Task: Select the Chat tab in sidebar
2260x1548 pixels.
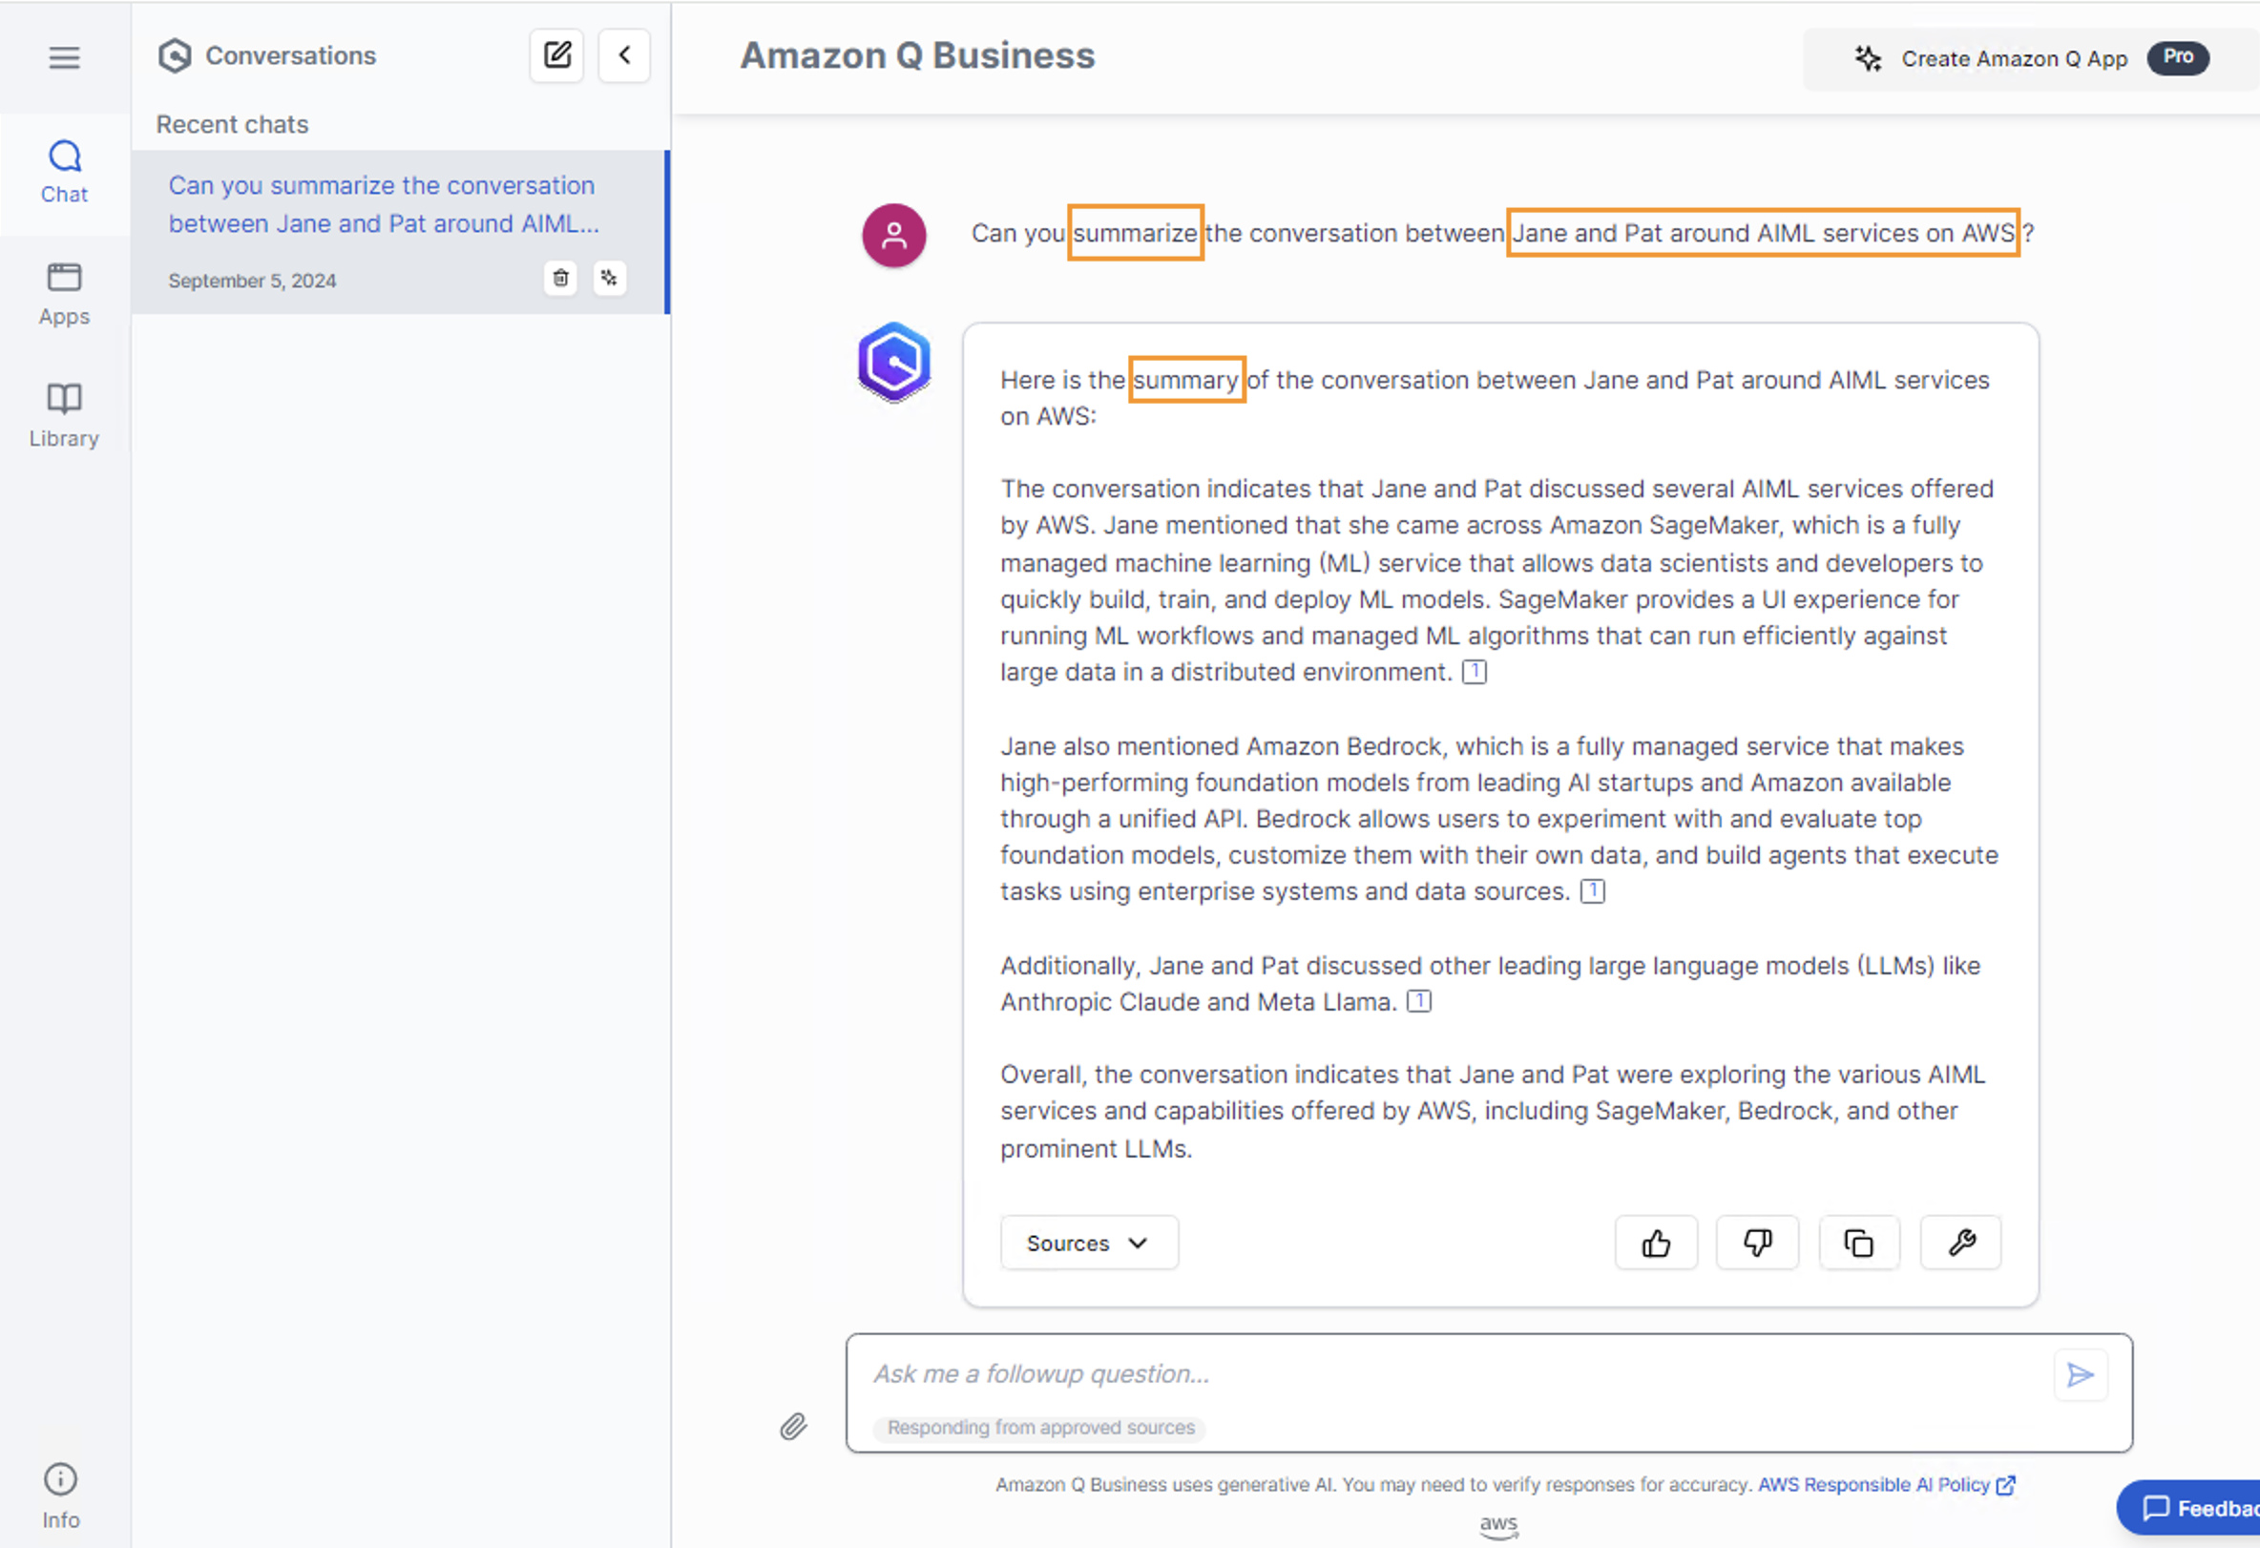Action: 64,172
